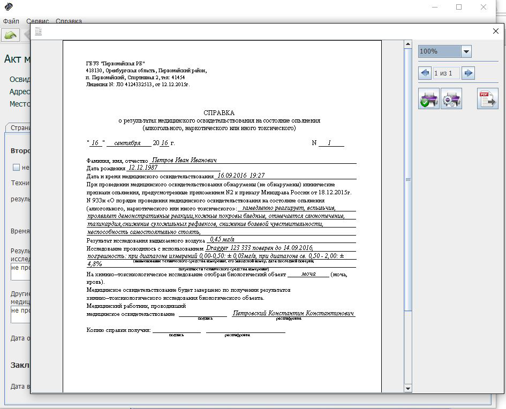Screen dimensions: 506x409
Task: Open the Файл menu
Action: click(x=11, y=21)
